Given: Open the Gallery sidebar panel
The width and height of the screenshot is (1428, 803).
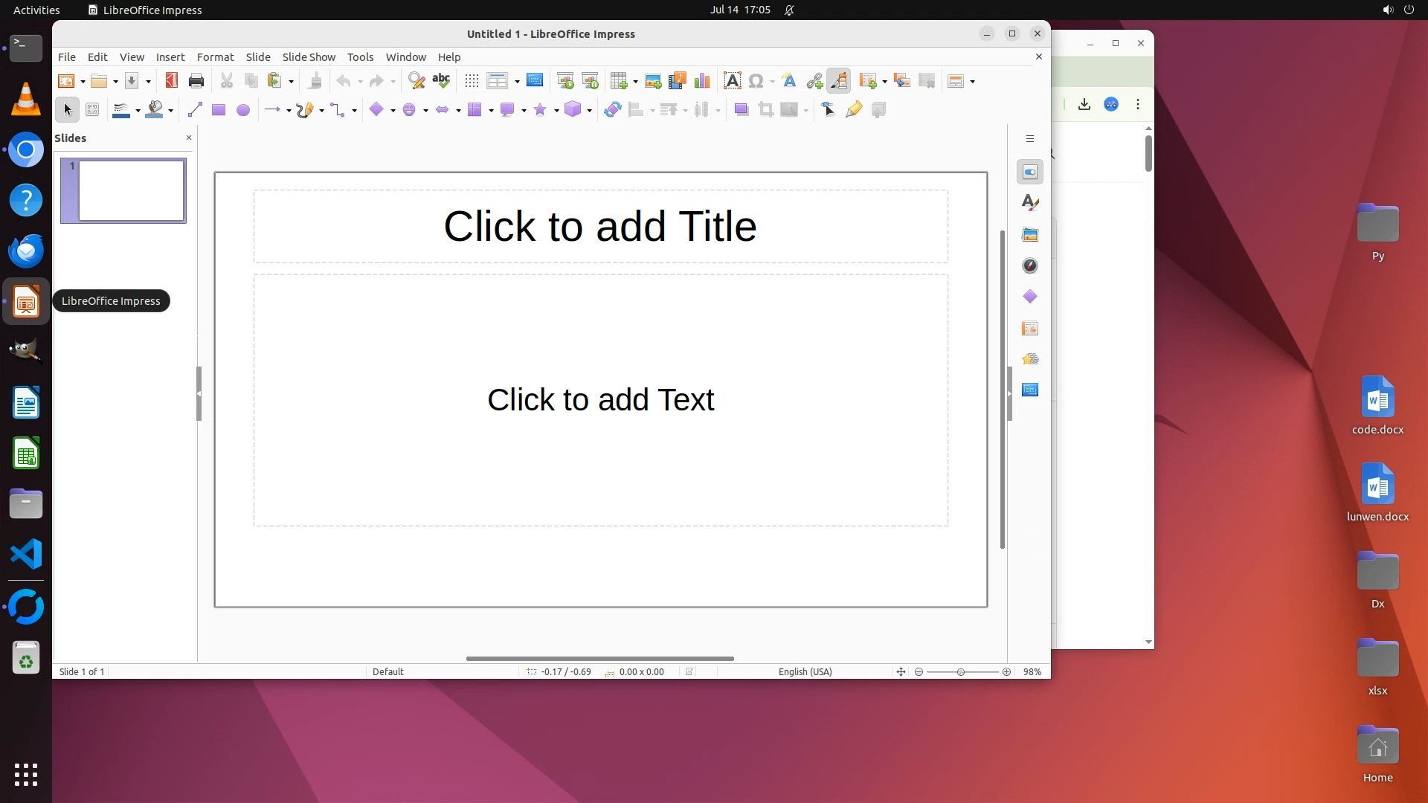Looking at the screenshot, I should click(1030, 235).
